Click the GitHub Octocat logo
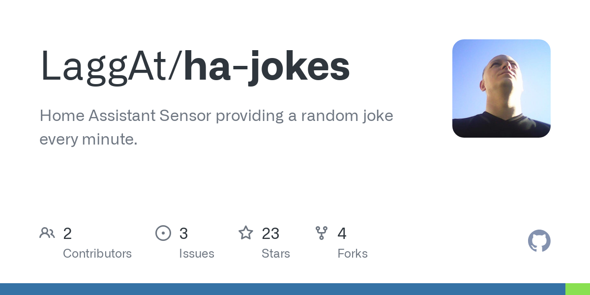This screenshot has width=590, height=295. click(x=539, y=241)
